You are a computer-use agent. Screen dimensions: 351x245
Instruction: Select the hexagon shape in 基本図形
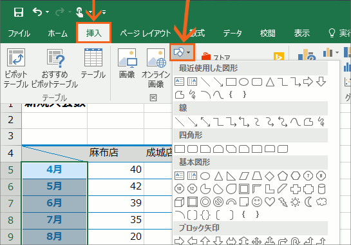point(295,176)
